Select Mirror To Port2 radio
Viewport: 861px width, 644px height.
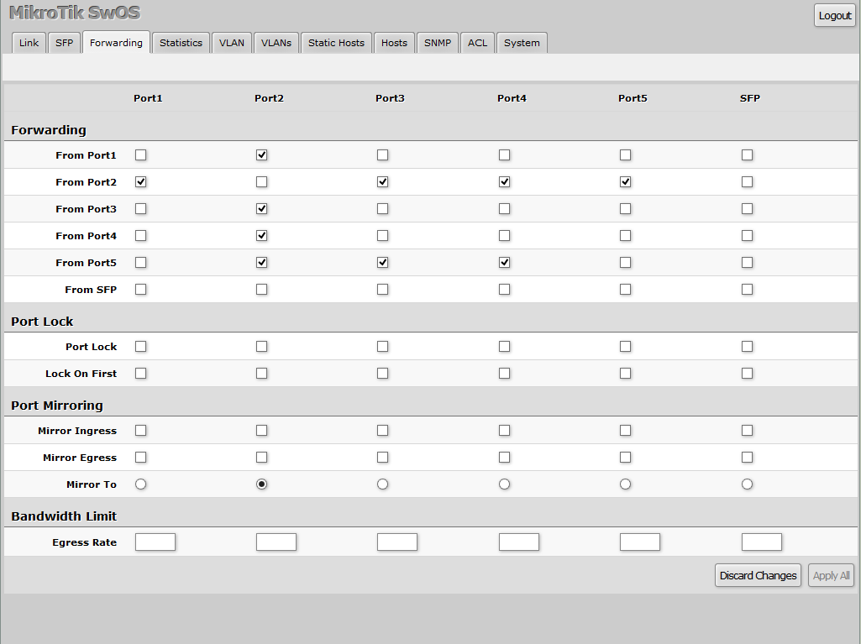tap(262, 484)
